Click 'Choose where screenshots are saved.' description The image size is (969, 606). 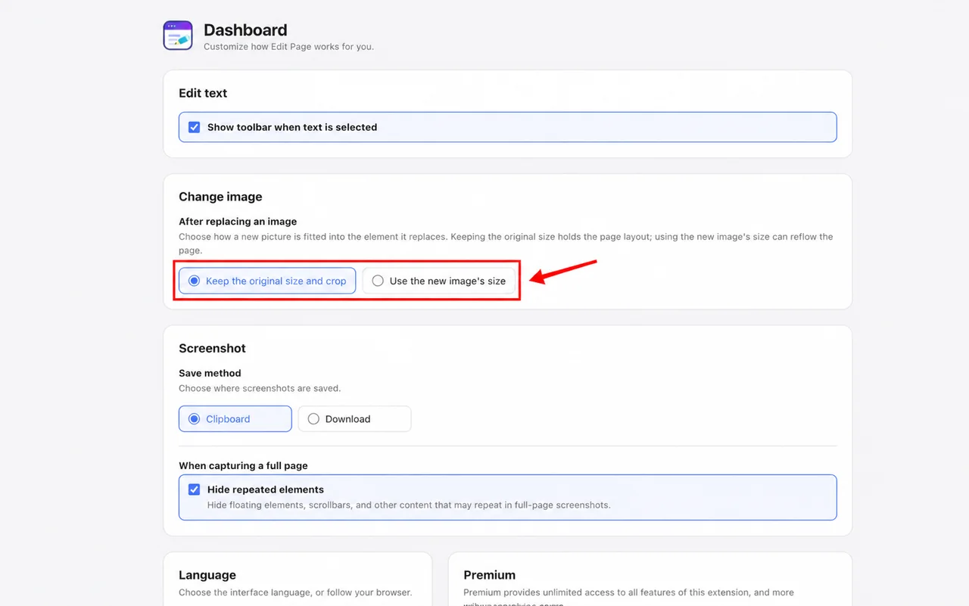tap(260, 388)
